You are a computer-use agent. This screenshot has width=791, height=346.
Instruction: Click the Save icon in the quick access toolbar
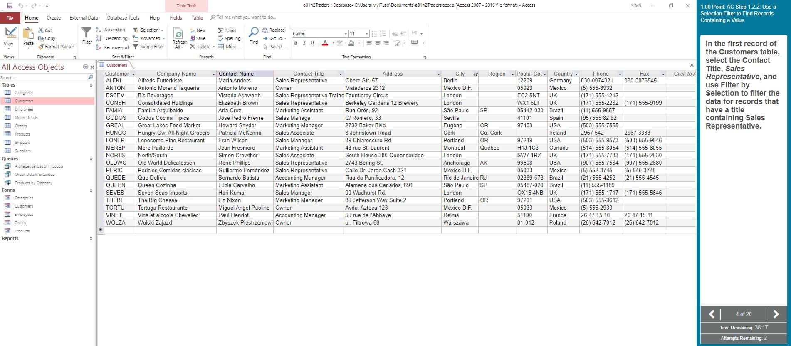pyautogui.click(x=10, y=6)
